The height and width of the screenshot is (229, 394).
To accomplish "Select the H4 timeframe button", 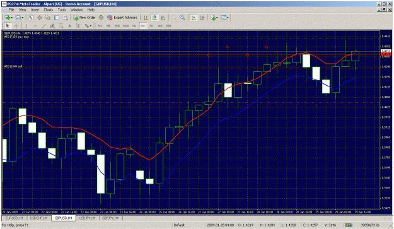I will click(142, 26).
